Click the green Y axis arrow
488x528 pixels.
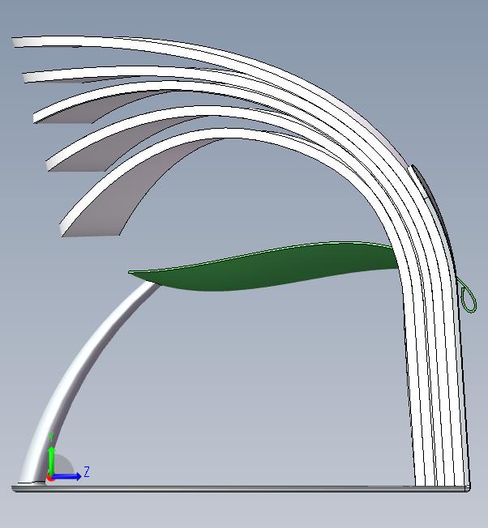point(51,461)
